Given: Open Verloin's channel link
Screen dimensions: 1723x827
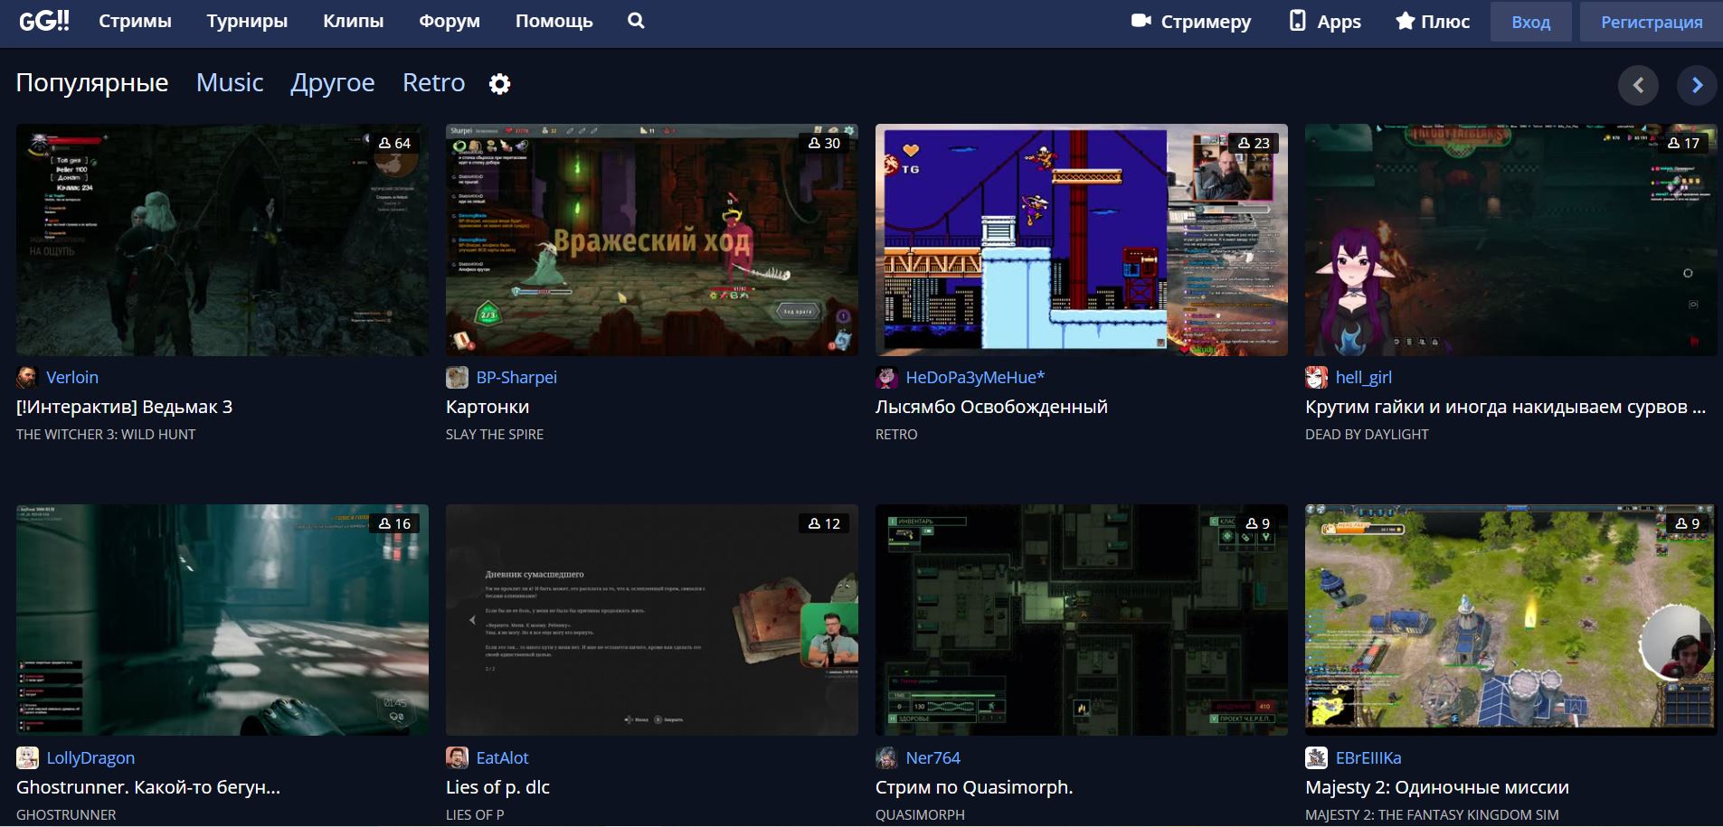Looking at the screenshot, I should 72,377.
